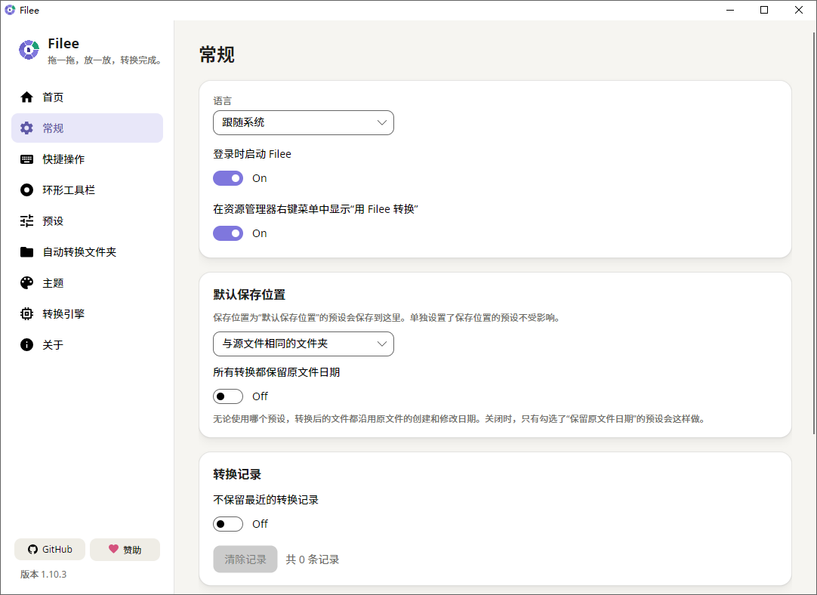Screen dimensions: 817x595
Task: Click the info icon beside 关于
Action: coord(26,345)
